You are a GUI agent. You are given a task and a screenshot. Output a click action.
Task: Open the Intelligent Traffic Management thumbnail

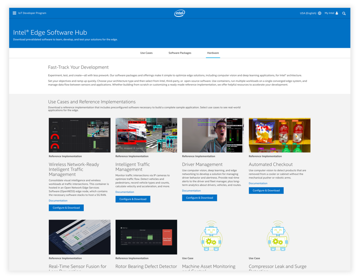(146, 135)
